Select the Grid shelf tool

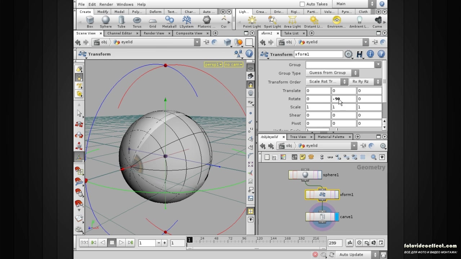(153, 22)
